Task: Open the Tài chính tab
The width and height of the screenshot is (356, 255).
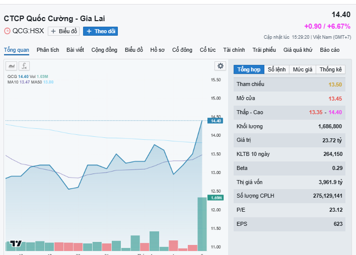Action: 234,50
